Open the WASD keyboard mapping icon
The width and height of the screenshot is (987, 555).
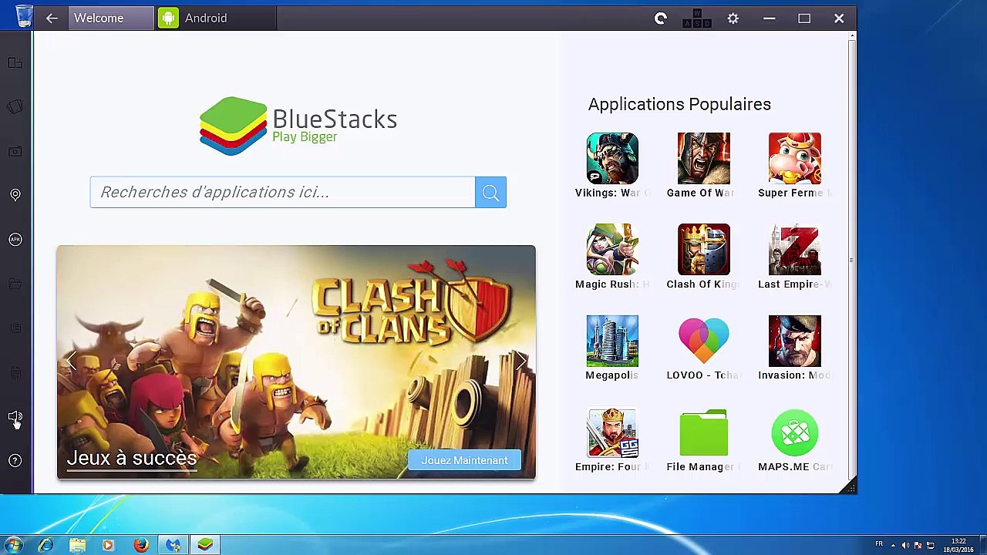[697, 18]
